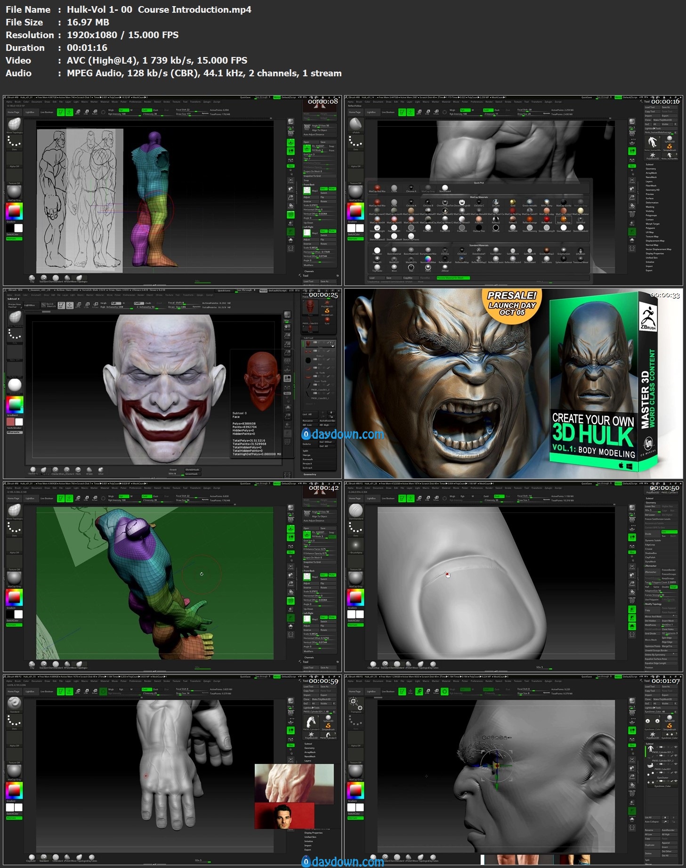Click Dots stroke icon in first frame
Screen dimensions: 686x868
(x=14, y=141)
